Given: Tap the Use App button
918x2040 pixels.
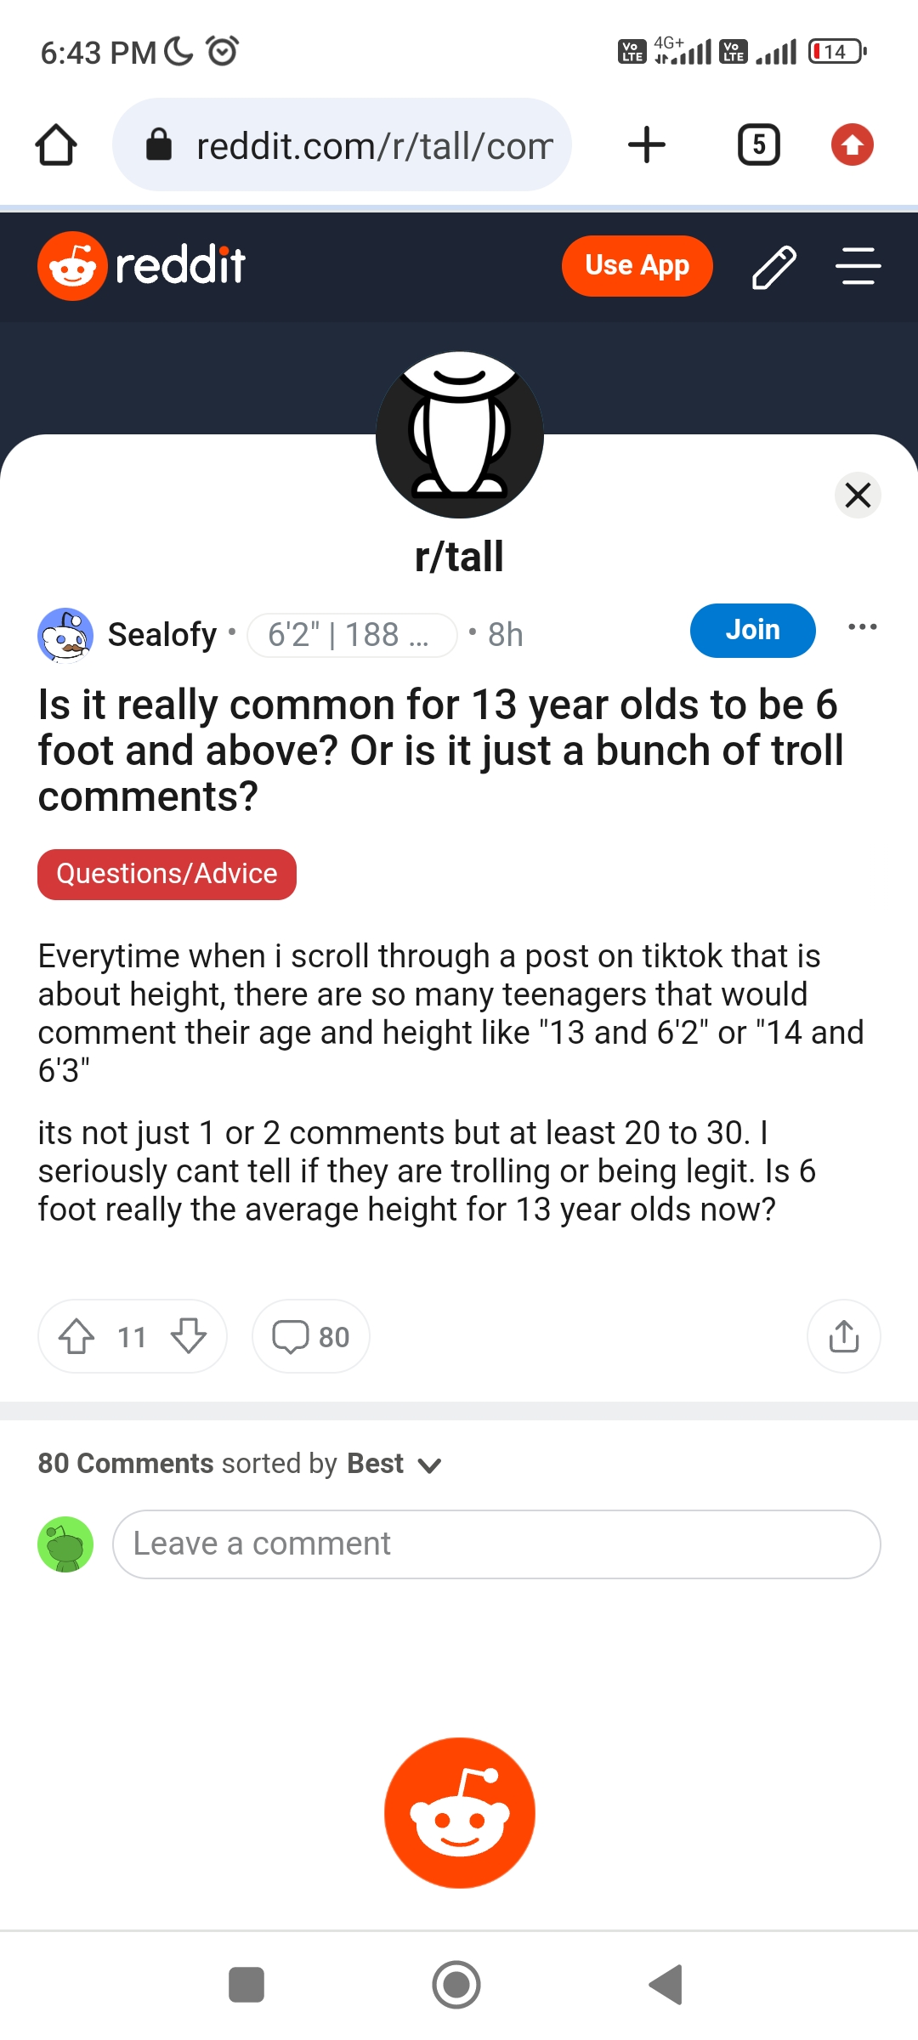Looking at the screenshot, I should pyautogui.click(x=637, y=266).
